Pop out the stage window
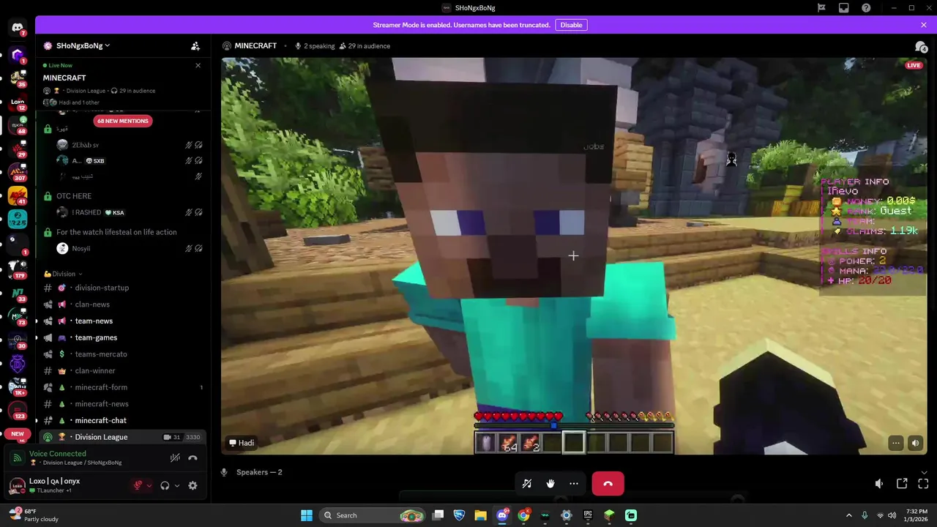The image size is (937, 527). [902, 484]
